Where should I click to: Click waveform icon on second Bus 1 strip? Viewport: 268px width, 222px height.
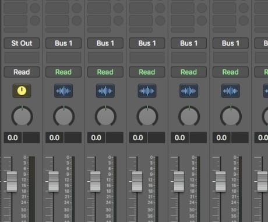[105, 91]
